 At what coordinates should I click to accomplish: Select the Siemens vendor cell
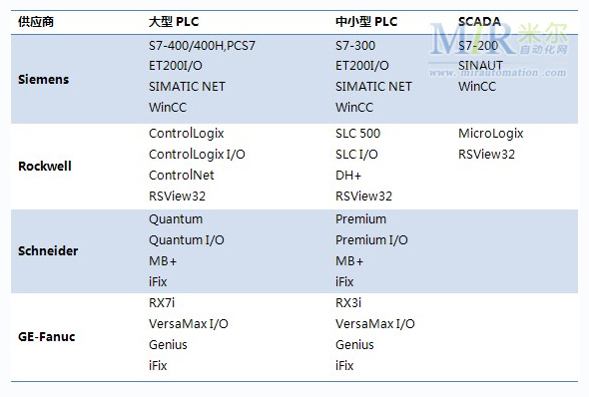click(x=44, y=80)
